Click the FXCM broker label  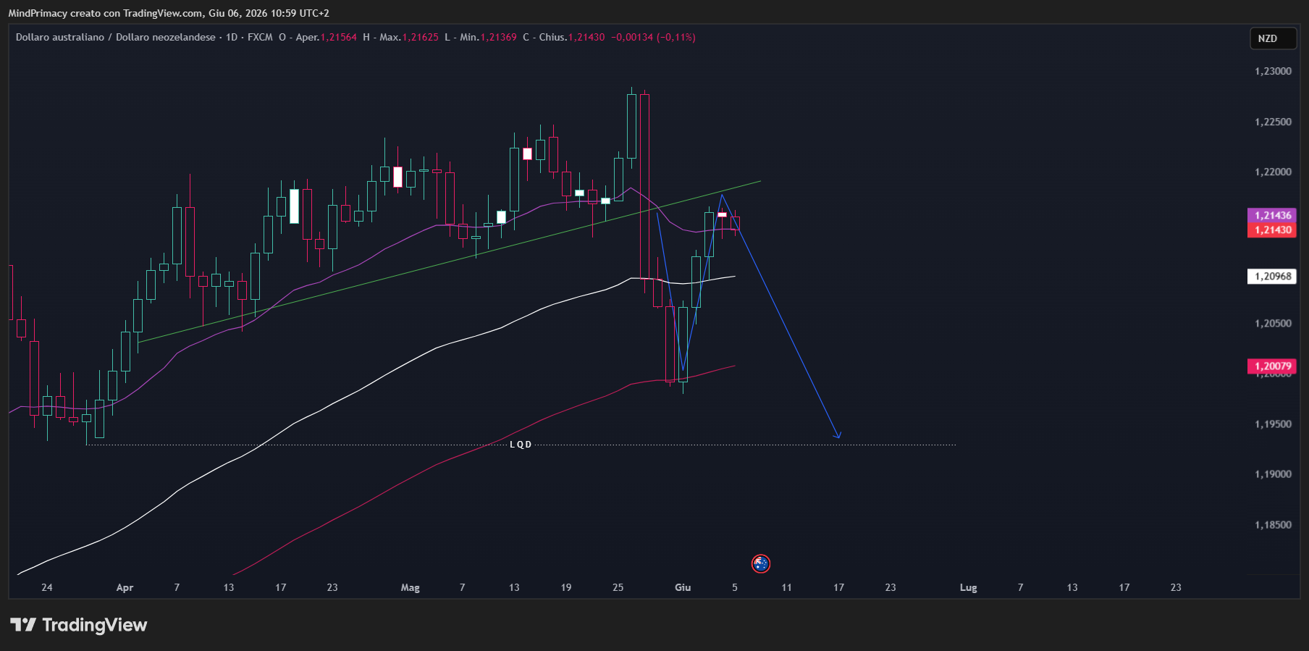click(x=260, y=37)
